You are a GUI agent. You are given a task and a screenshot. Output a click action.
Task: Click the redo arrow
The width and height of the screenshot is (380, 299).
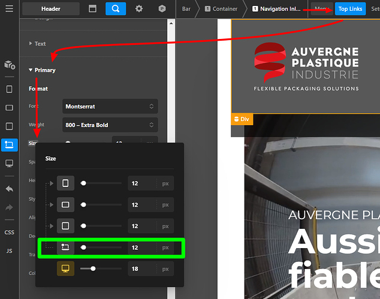pos(9,207)
